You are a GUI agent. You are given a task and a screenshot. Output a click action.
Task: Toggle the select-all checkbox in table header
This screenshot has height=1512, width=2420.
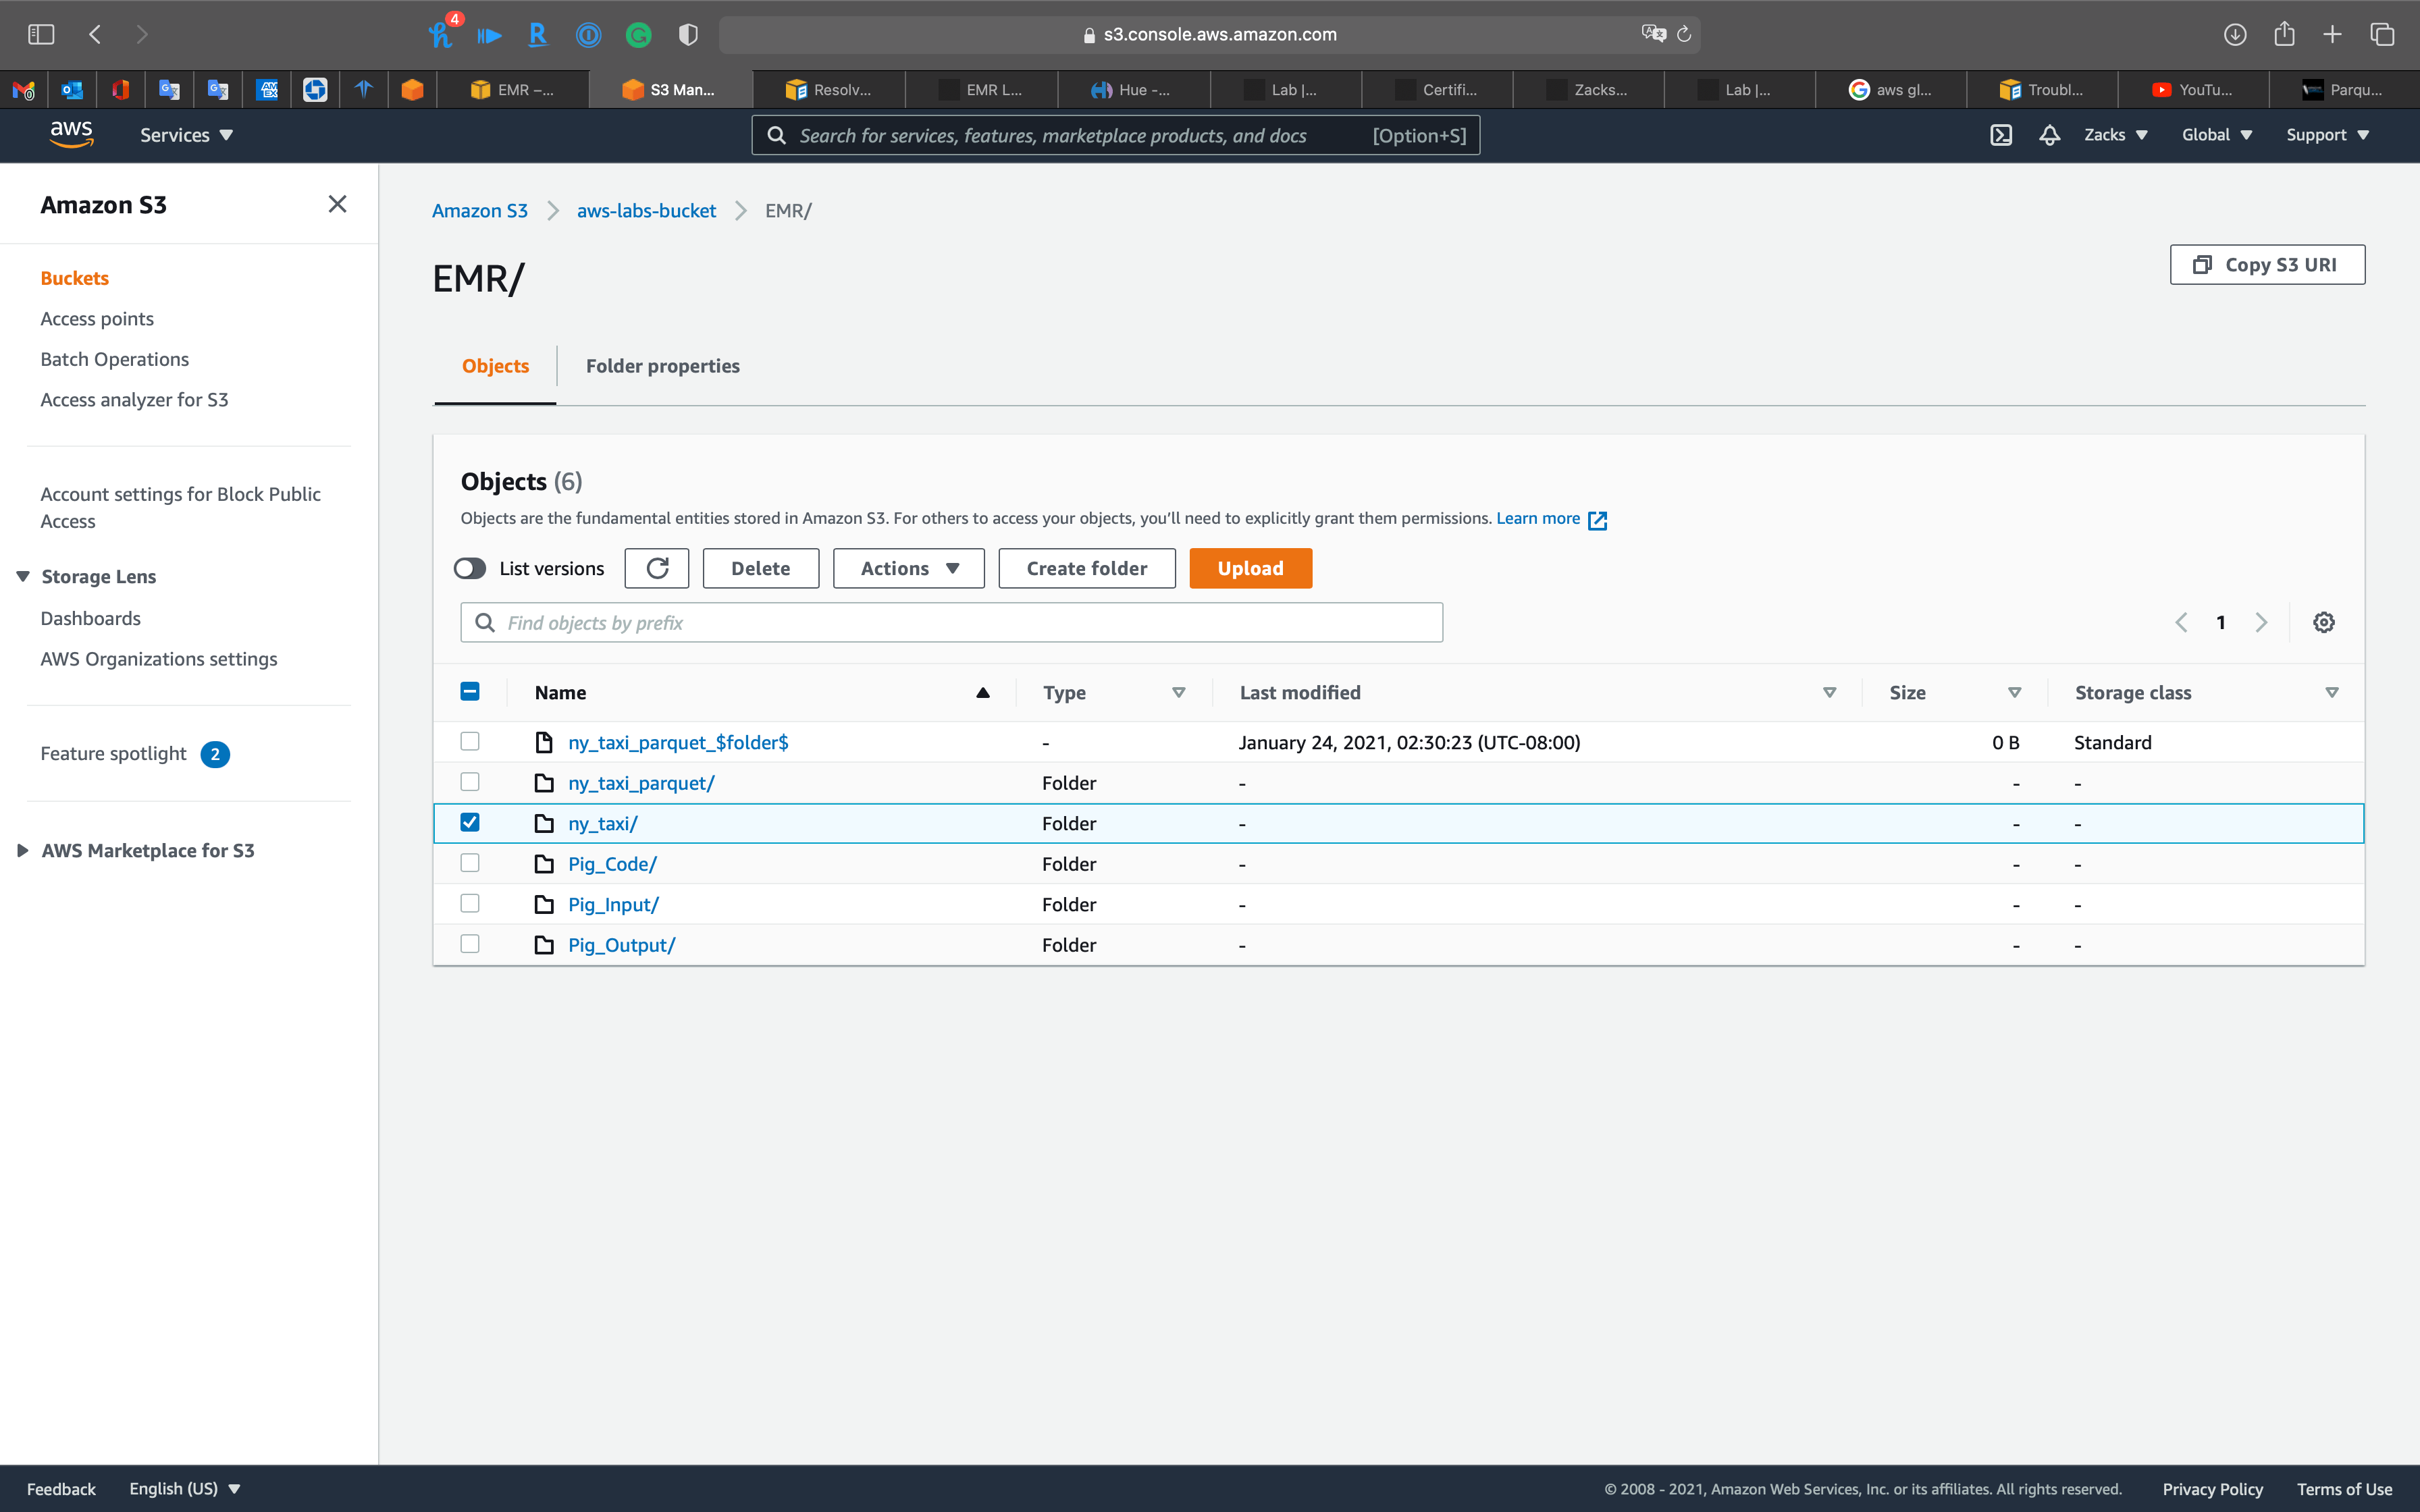coord(470,691)
